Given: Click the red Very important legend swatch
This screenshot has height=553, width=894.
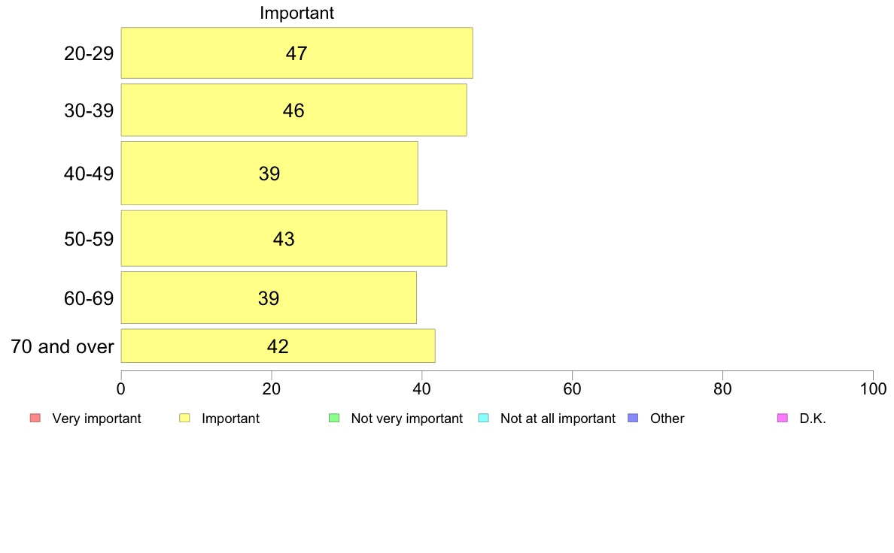Looking at the screenshot, I should [35, 418].
